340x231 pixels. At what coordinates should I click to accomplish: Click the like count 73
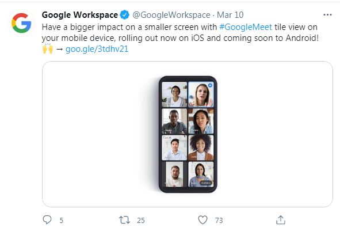(x=219, y=221)
